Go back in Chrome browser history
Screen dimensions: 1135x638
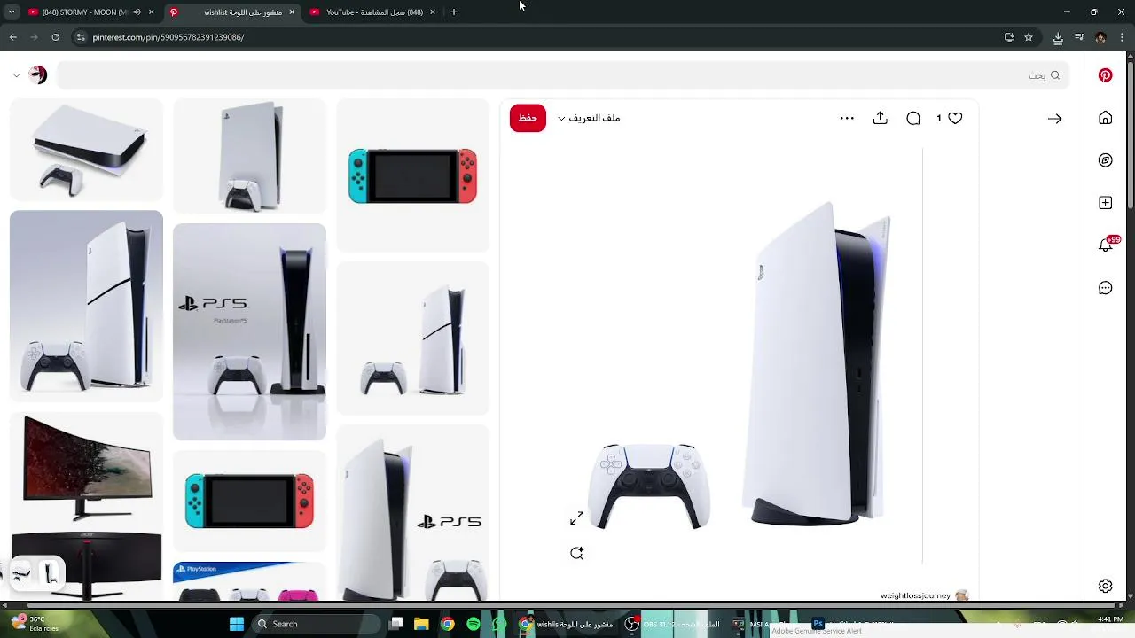pos(12,37)
